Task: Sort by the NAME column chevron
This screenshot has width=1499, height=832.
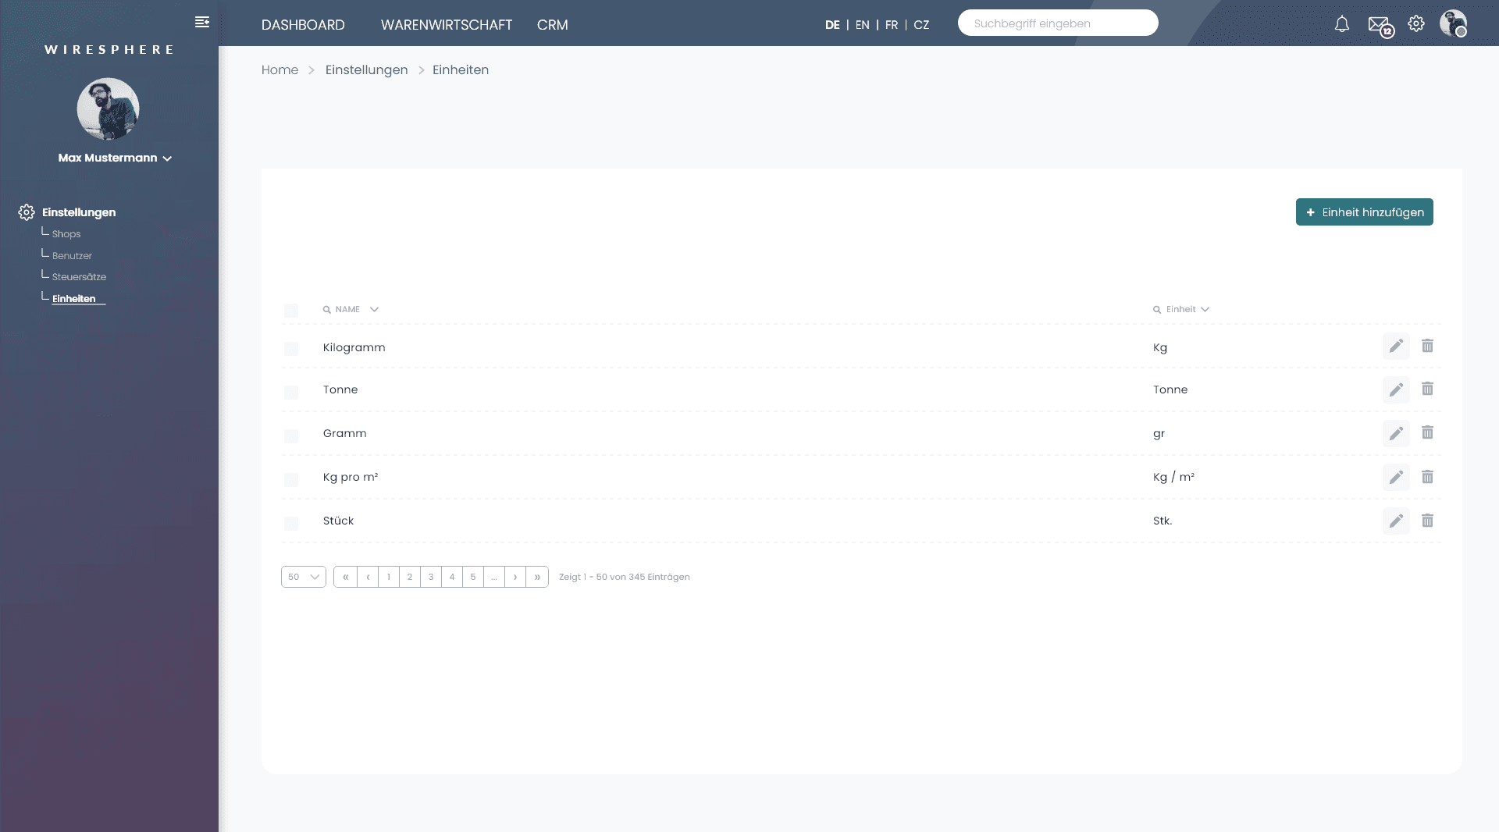Action: click(x=374, y=309)
